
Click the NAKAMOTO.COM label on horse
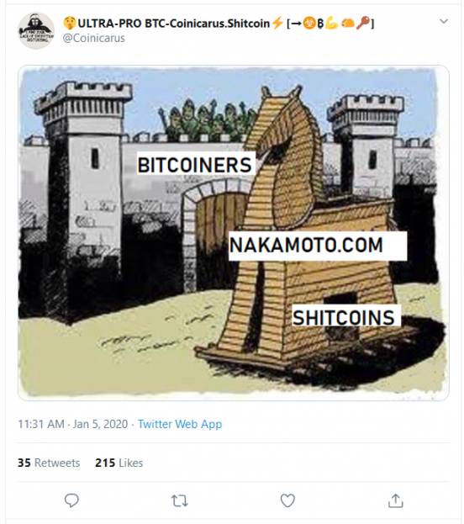tap(318, 246)
